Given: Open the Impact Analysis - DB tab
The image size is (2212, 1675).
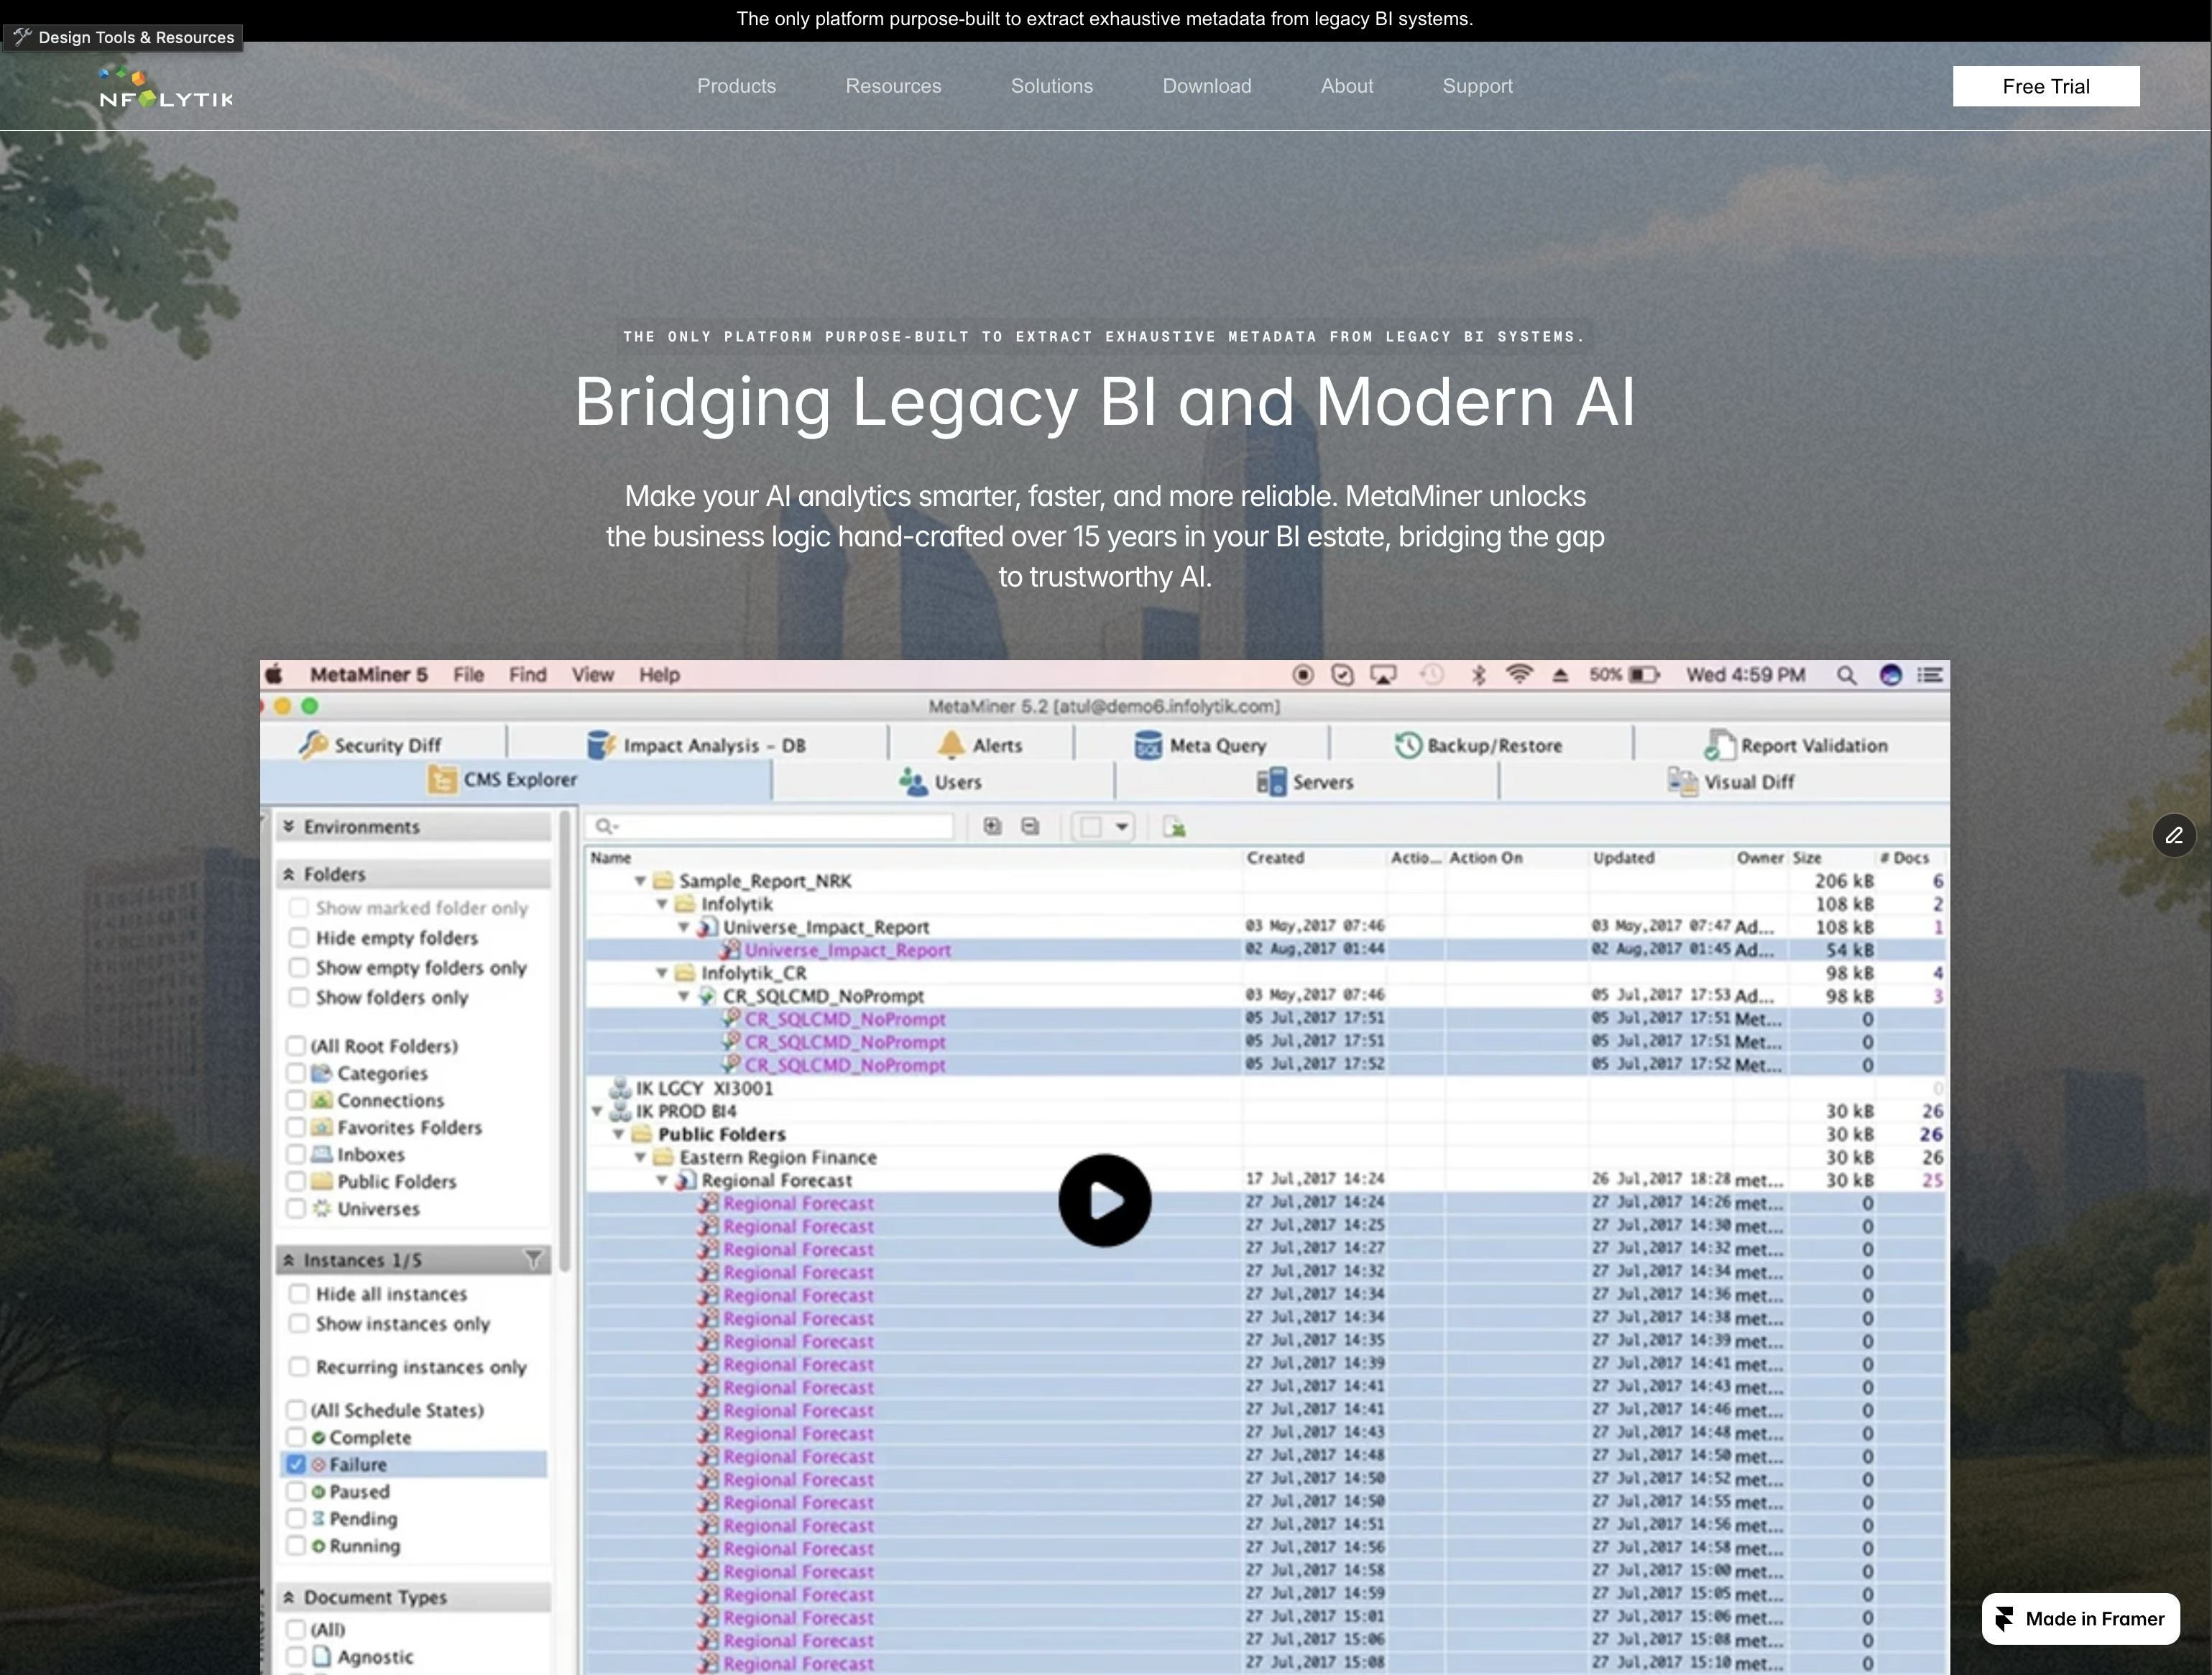Looking at the screenshot, I should (x=696, y=745).
